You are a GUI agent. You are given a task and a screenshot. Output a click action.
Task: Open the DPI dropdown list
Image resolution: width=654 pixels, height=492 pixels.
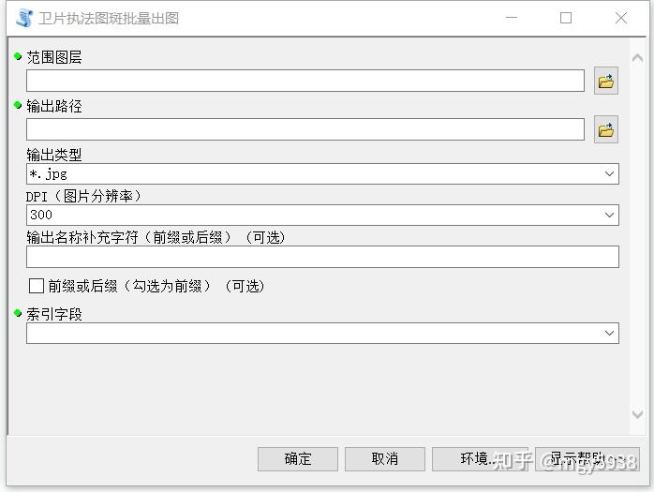click(609, 215)
